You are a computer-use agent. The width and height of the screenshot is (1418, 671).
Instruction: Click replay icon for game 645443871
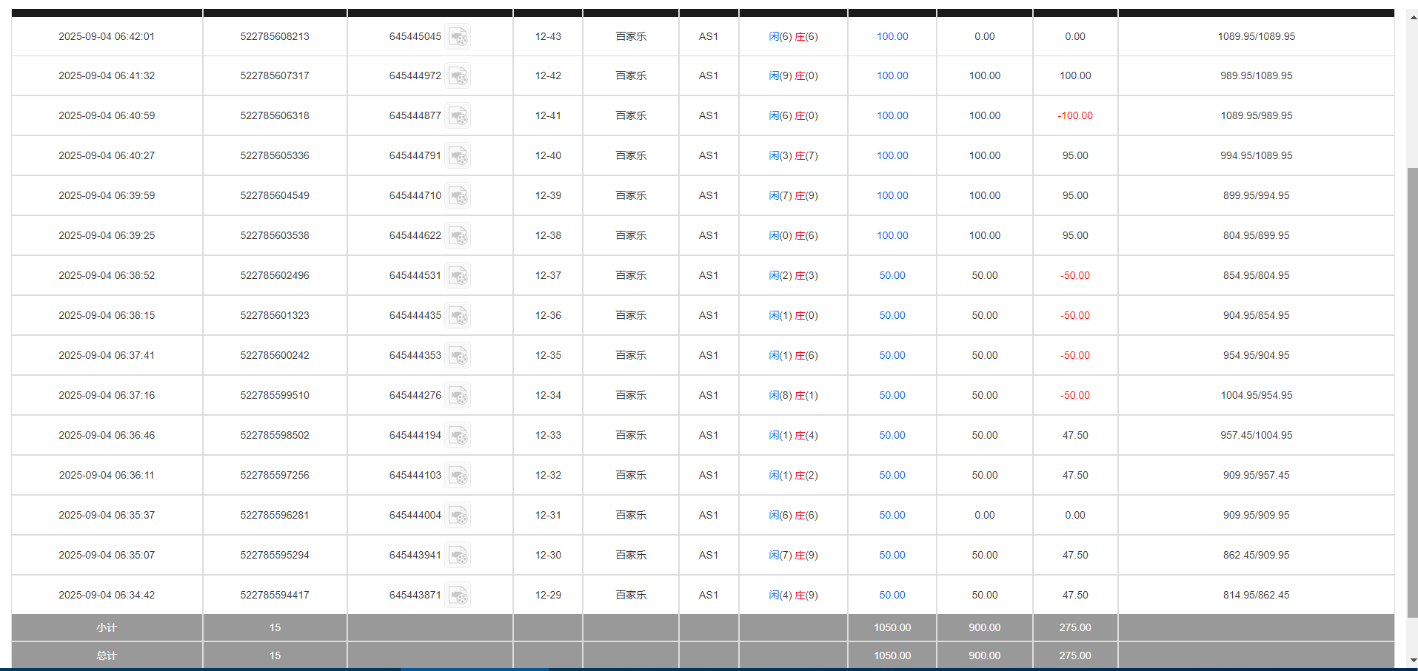[x=458, y=595]
